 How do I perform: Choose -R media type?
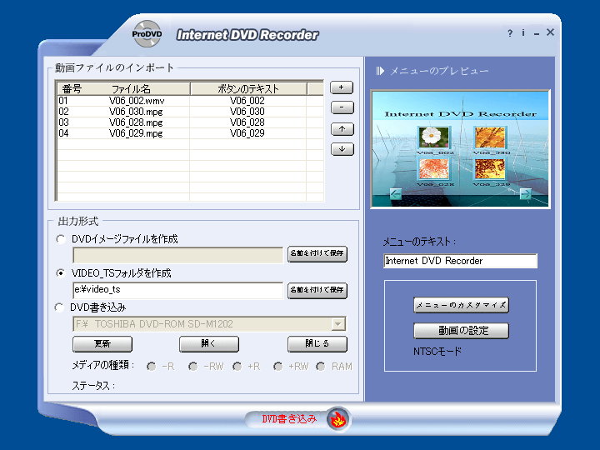151,367
